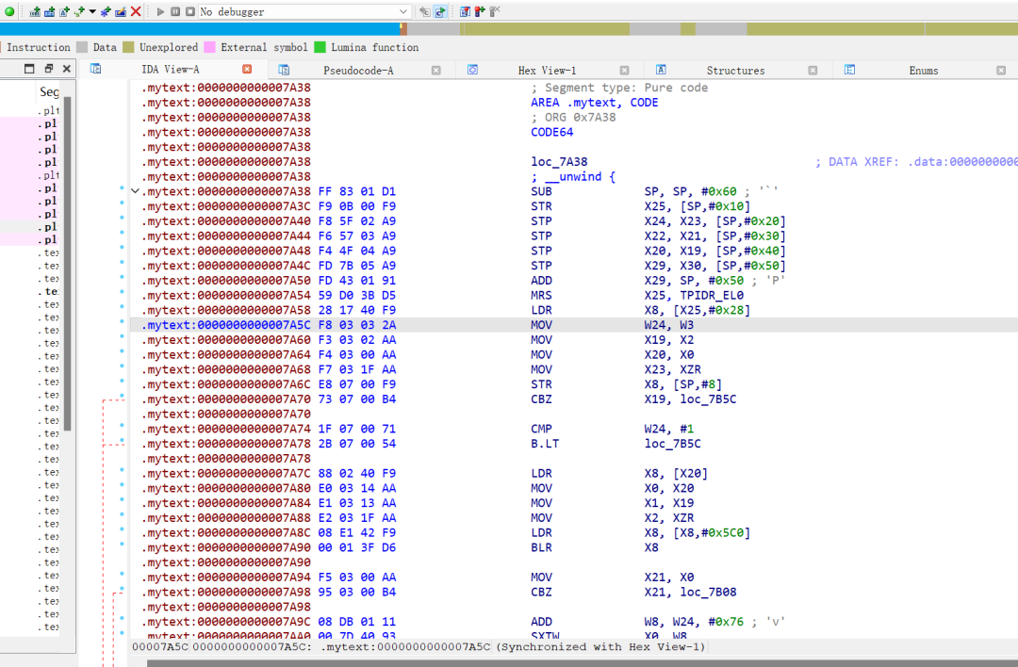Viewport: 1018px width, 667px height.
Task: Click the left panel vertical scrollbar
Action: [68, 263]
